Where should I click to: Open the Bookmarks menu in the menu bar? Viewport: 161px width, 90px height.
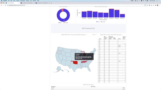(23, 0)
